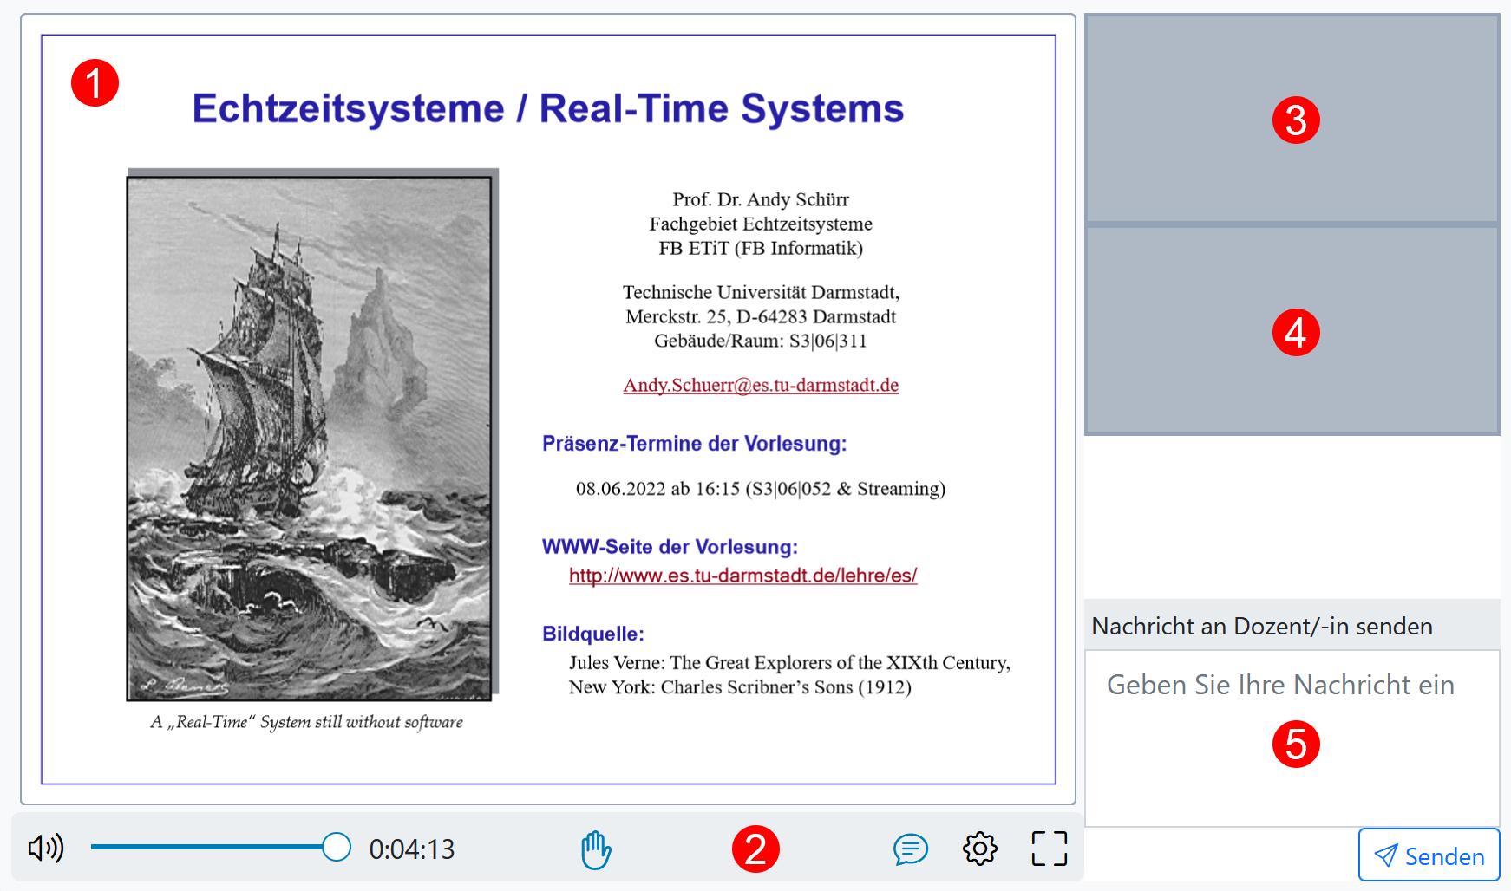This screenshot has height=891, width=1511.
Task: Raise your hand using the hand icon
Action: (596, 849)
